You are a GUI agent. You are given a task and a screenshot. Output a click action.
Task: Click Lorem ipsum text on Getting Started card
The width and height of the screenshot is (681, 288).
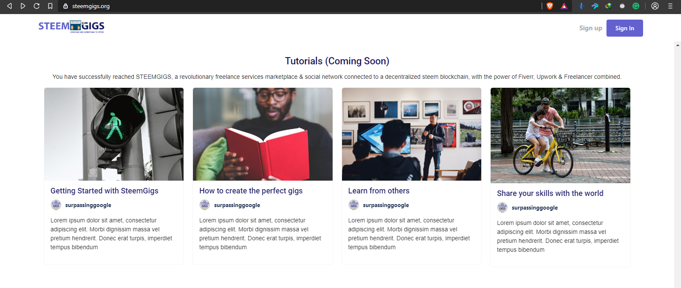[x=112, y=234]
